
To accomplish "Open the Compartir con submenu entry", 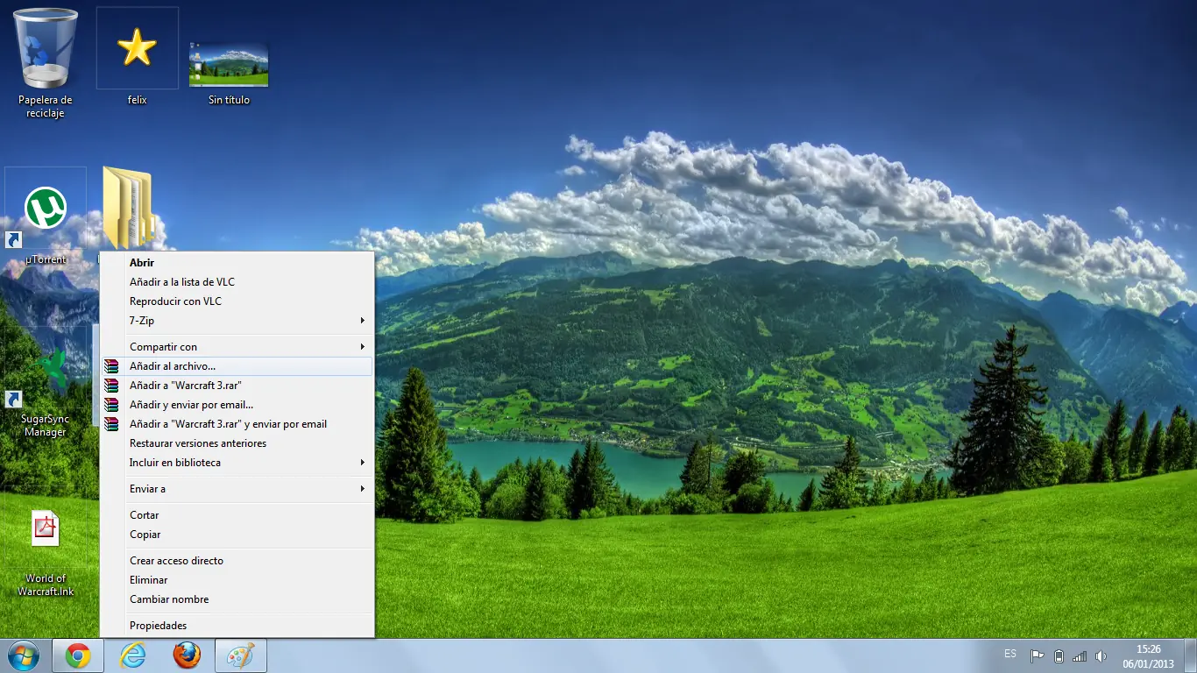I will [x=237, y=347].
